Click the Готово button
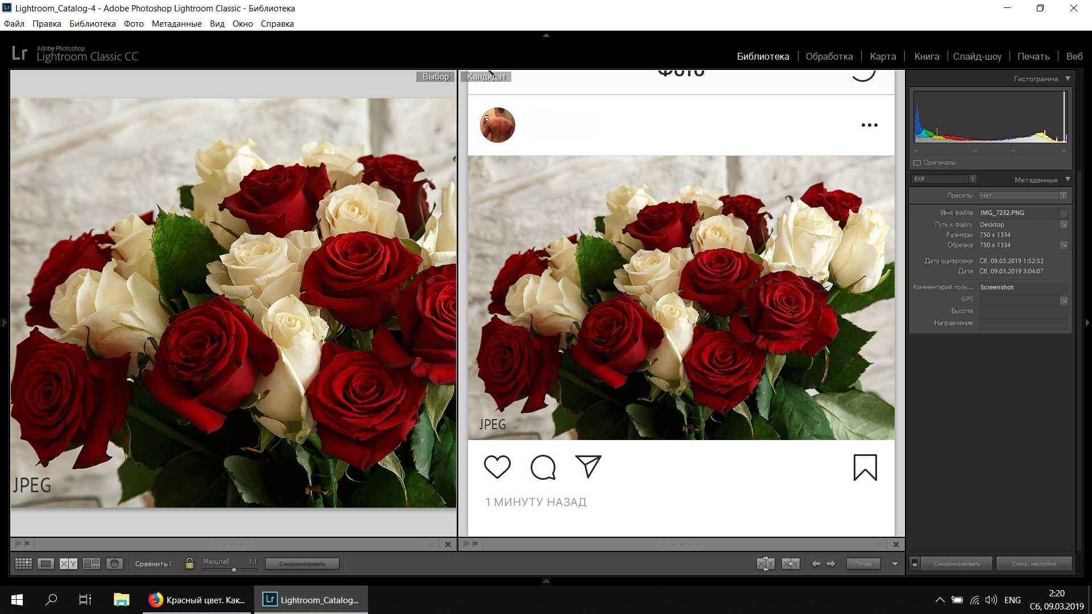 (x=863, y=563)
